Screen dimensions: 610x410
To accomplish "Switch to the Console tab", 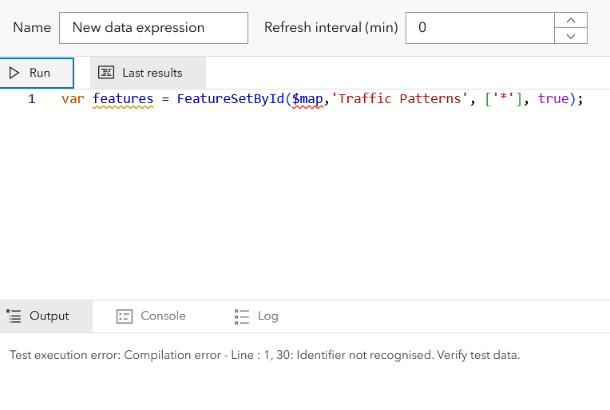I will coord(151,316).
